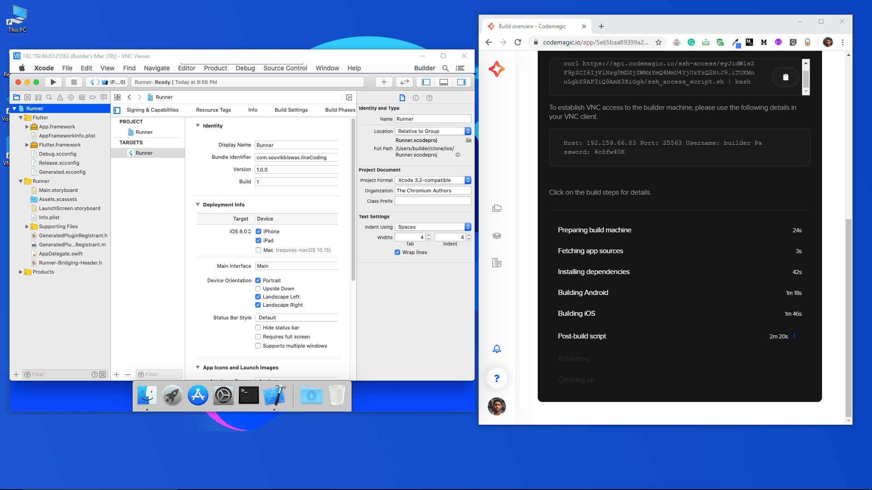Check the Mac (requires macOS 10.15) checkbox
The width and height of the screenshot is (872, 490).
point(258,250)
